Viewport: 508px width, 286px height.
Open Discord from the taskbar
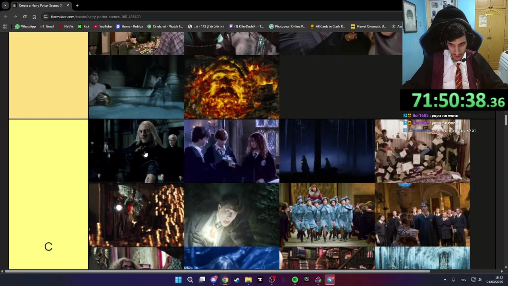pos(214,280)
